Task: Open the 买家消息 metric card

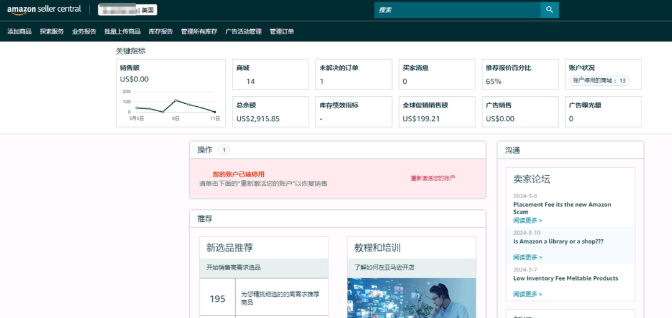Action: pyautogui.click(x=437, y=75)
